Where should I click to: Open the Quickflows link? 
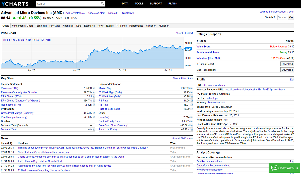tap(128, 13)
